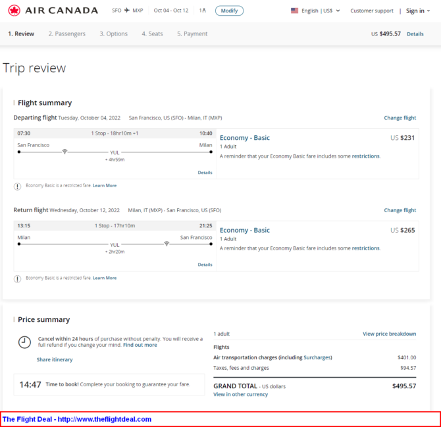Click Change flight for departing flight

tap(400, 118)
